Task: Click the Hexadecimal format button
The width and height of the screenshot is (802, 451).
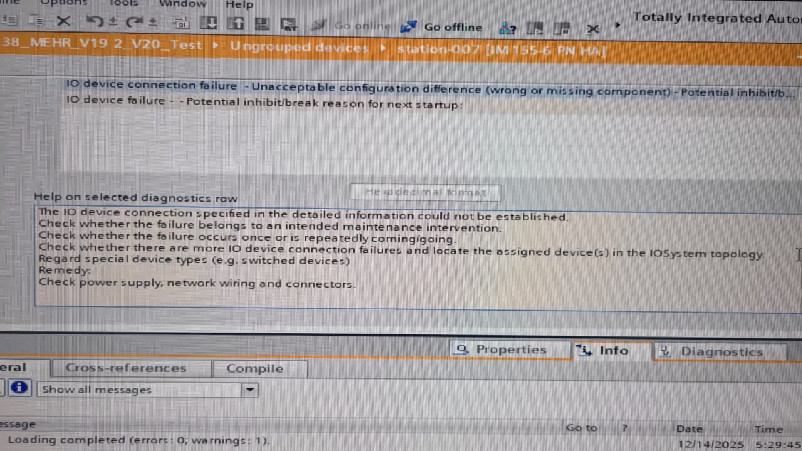Action: (x=425, y=192)
